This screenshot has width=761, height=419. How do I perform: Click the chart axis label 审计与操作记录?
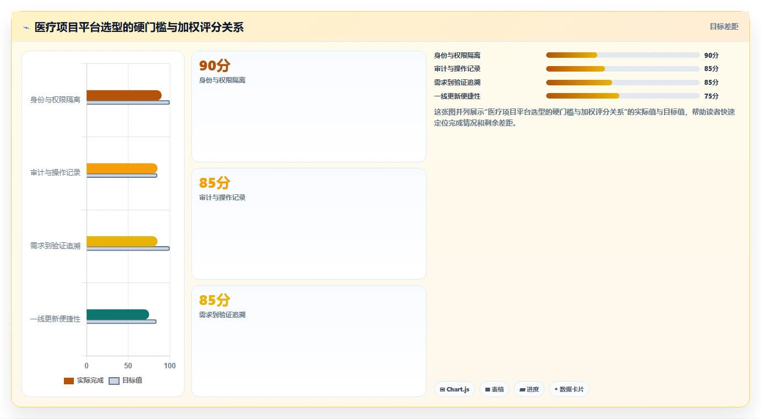click(55, 173)
